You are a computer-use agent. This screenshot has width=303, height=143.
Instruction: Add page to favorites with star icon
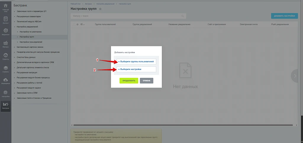pyautogui.click(x=100, y=9)
